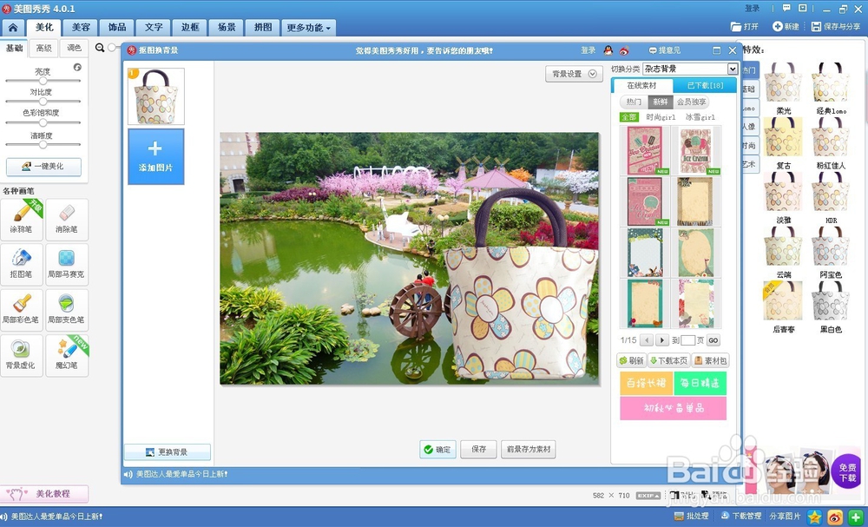
Task: Open the 美化教程 tutorial link
Action: pyautogui.click(x=44, y=493)
